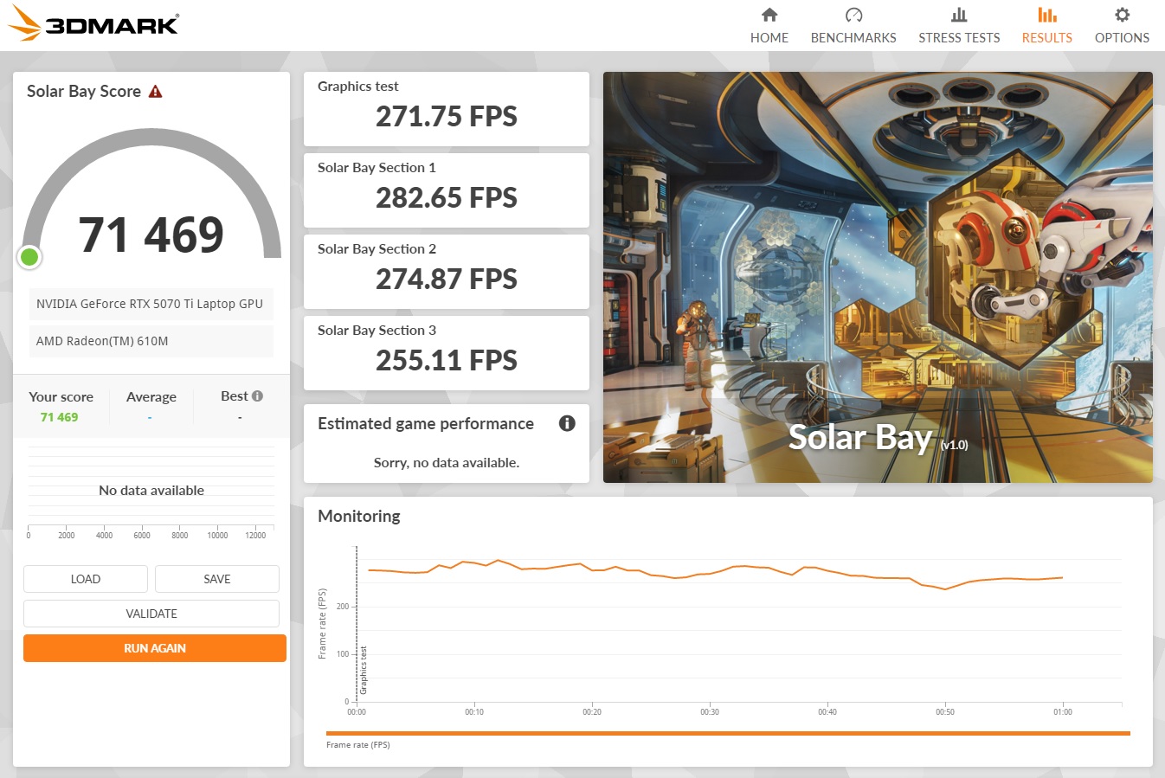
Task: Click the info icon beside Best
Action: tap(257, 396)
